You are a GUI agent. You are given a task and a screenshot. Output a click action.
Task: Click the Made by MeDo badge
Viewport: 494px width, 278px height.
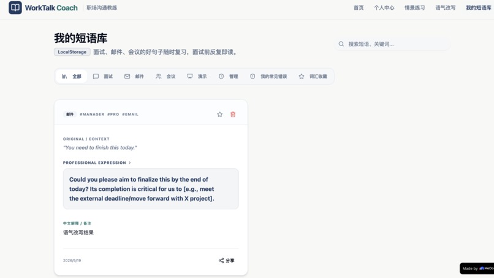pos(477,269)
